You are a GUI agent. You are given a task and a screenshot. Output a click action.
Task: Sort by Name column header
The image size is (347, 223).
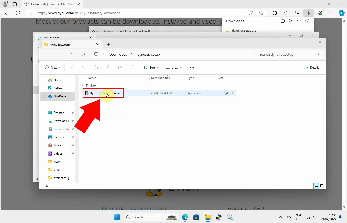click(x=115, y=78)
